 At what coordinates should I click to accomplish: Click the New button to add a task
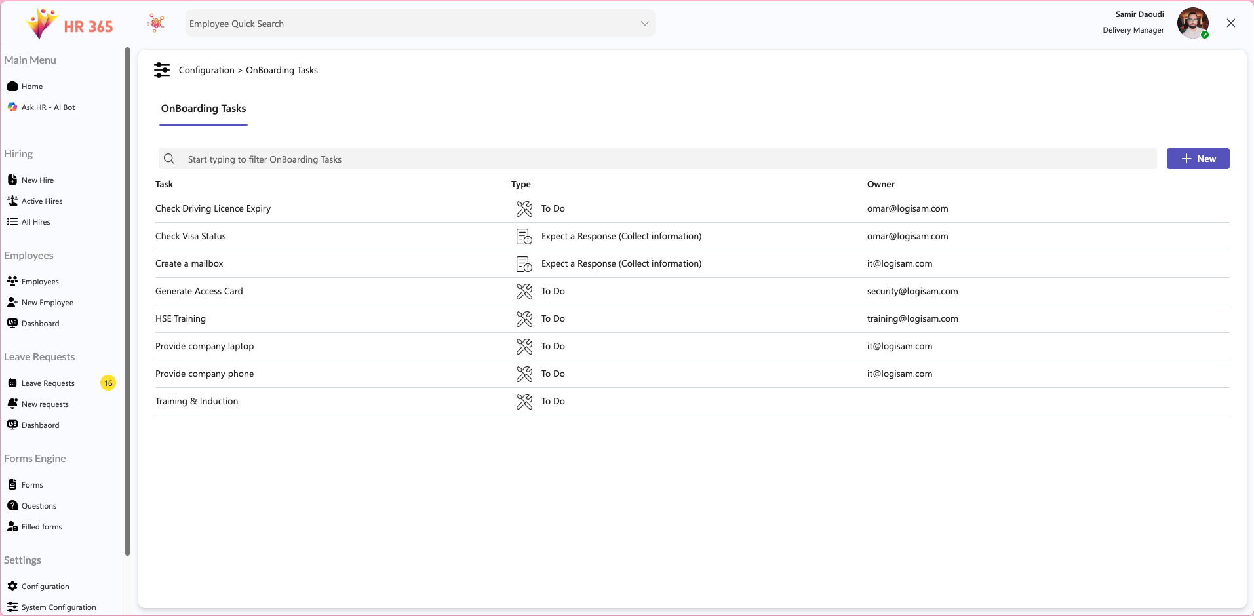pos(1198,159)
